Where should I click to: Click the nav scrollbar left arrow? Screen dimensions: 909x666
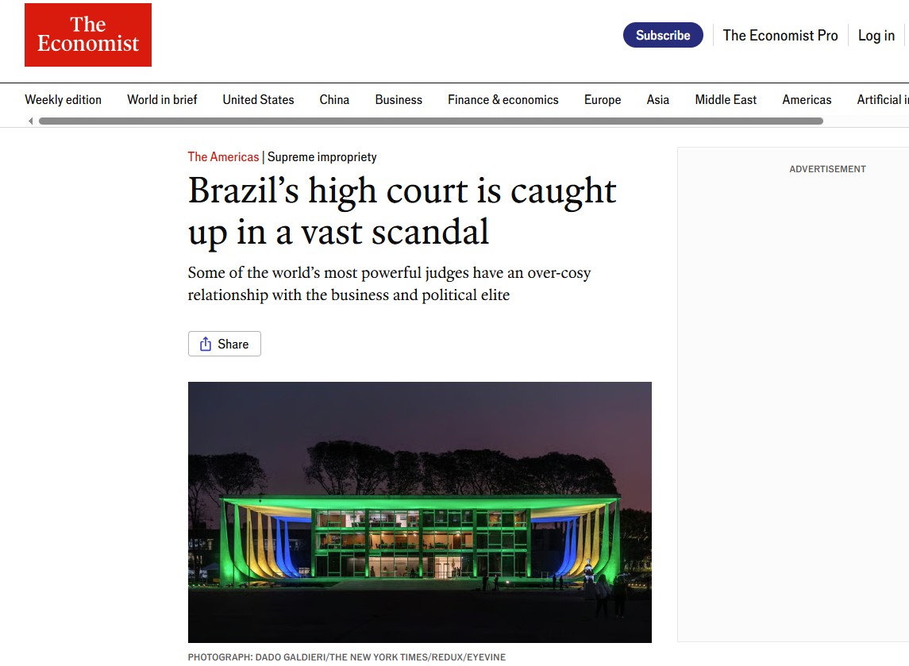31,121
